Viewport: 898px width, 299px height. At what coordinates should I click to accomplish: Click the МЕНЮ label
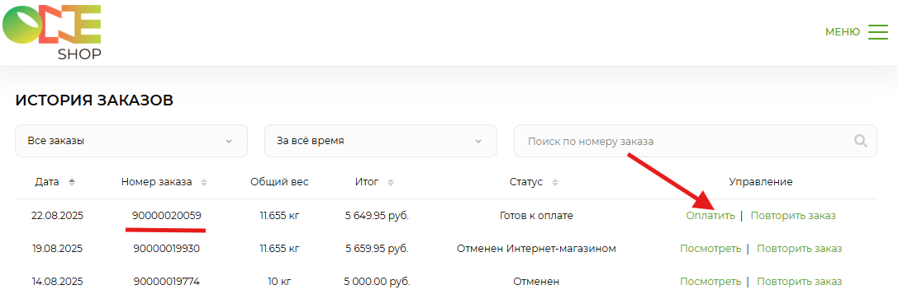[843, 32]
